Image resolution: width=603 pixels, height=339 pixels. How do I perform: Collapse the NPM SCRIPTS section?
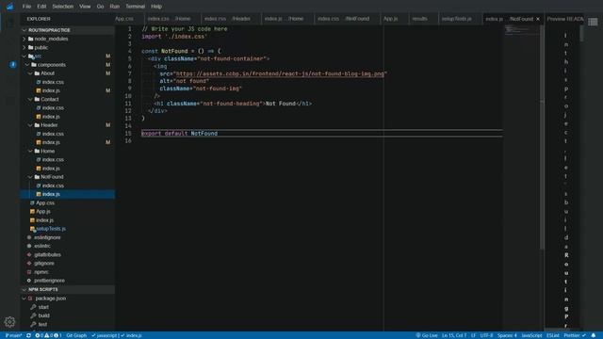tap(24, 289)
